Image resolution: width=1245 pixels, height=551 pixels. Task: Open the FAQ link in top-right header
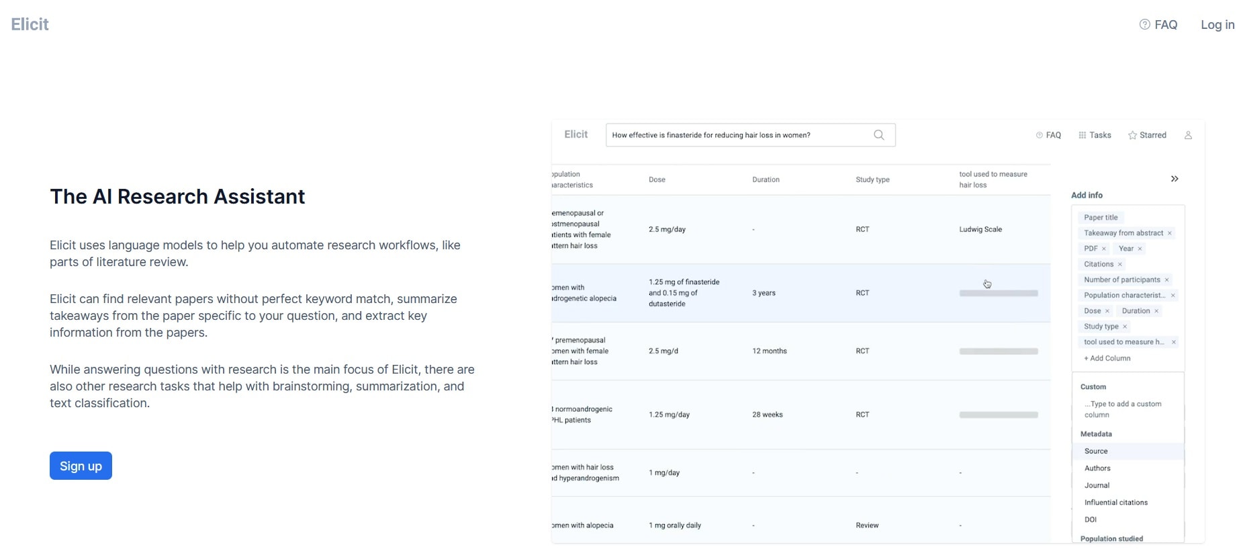(x=1158, y=25)
